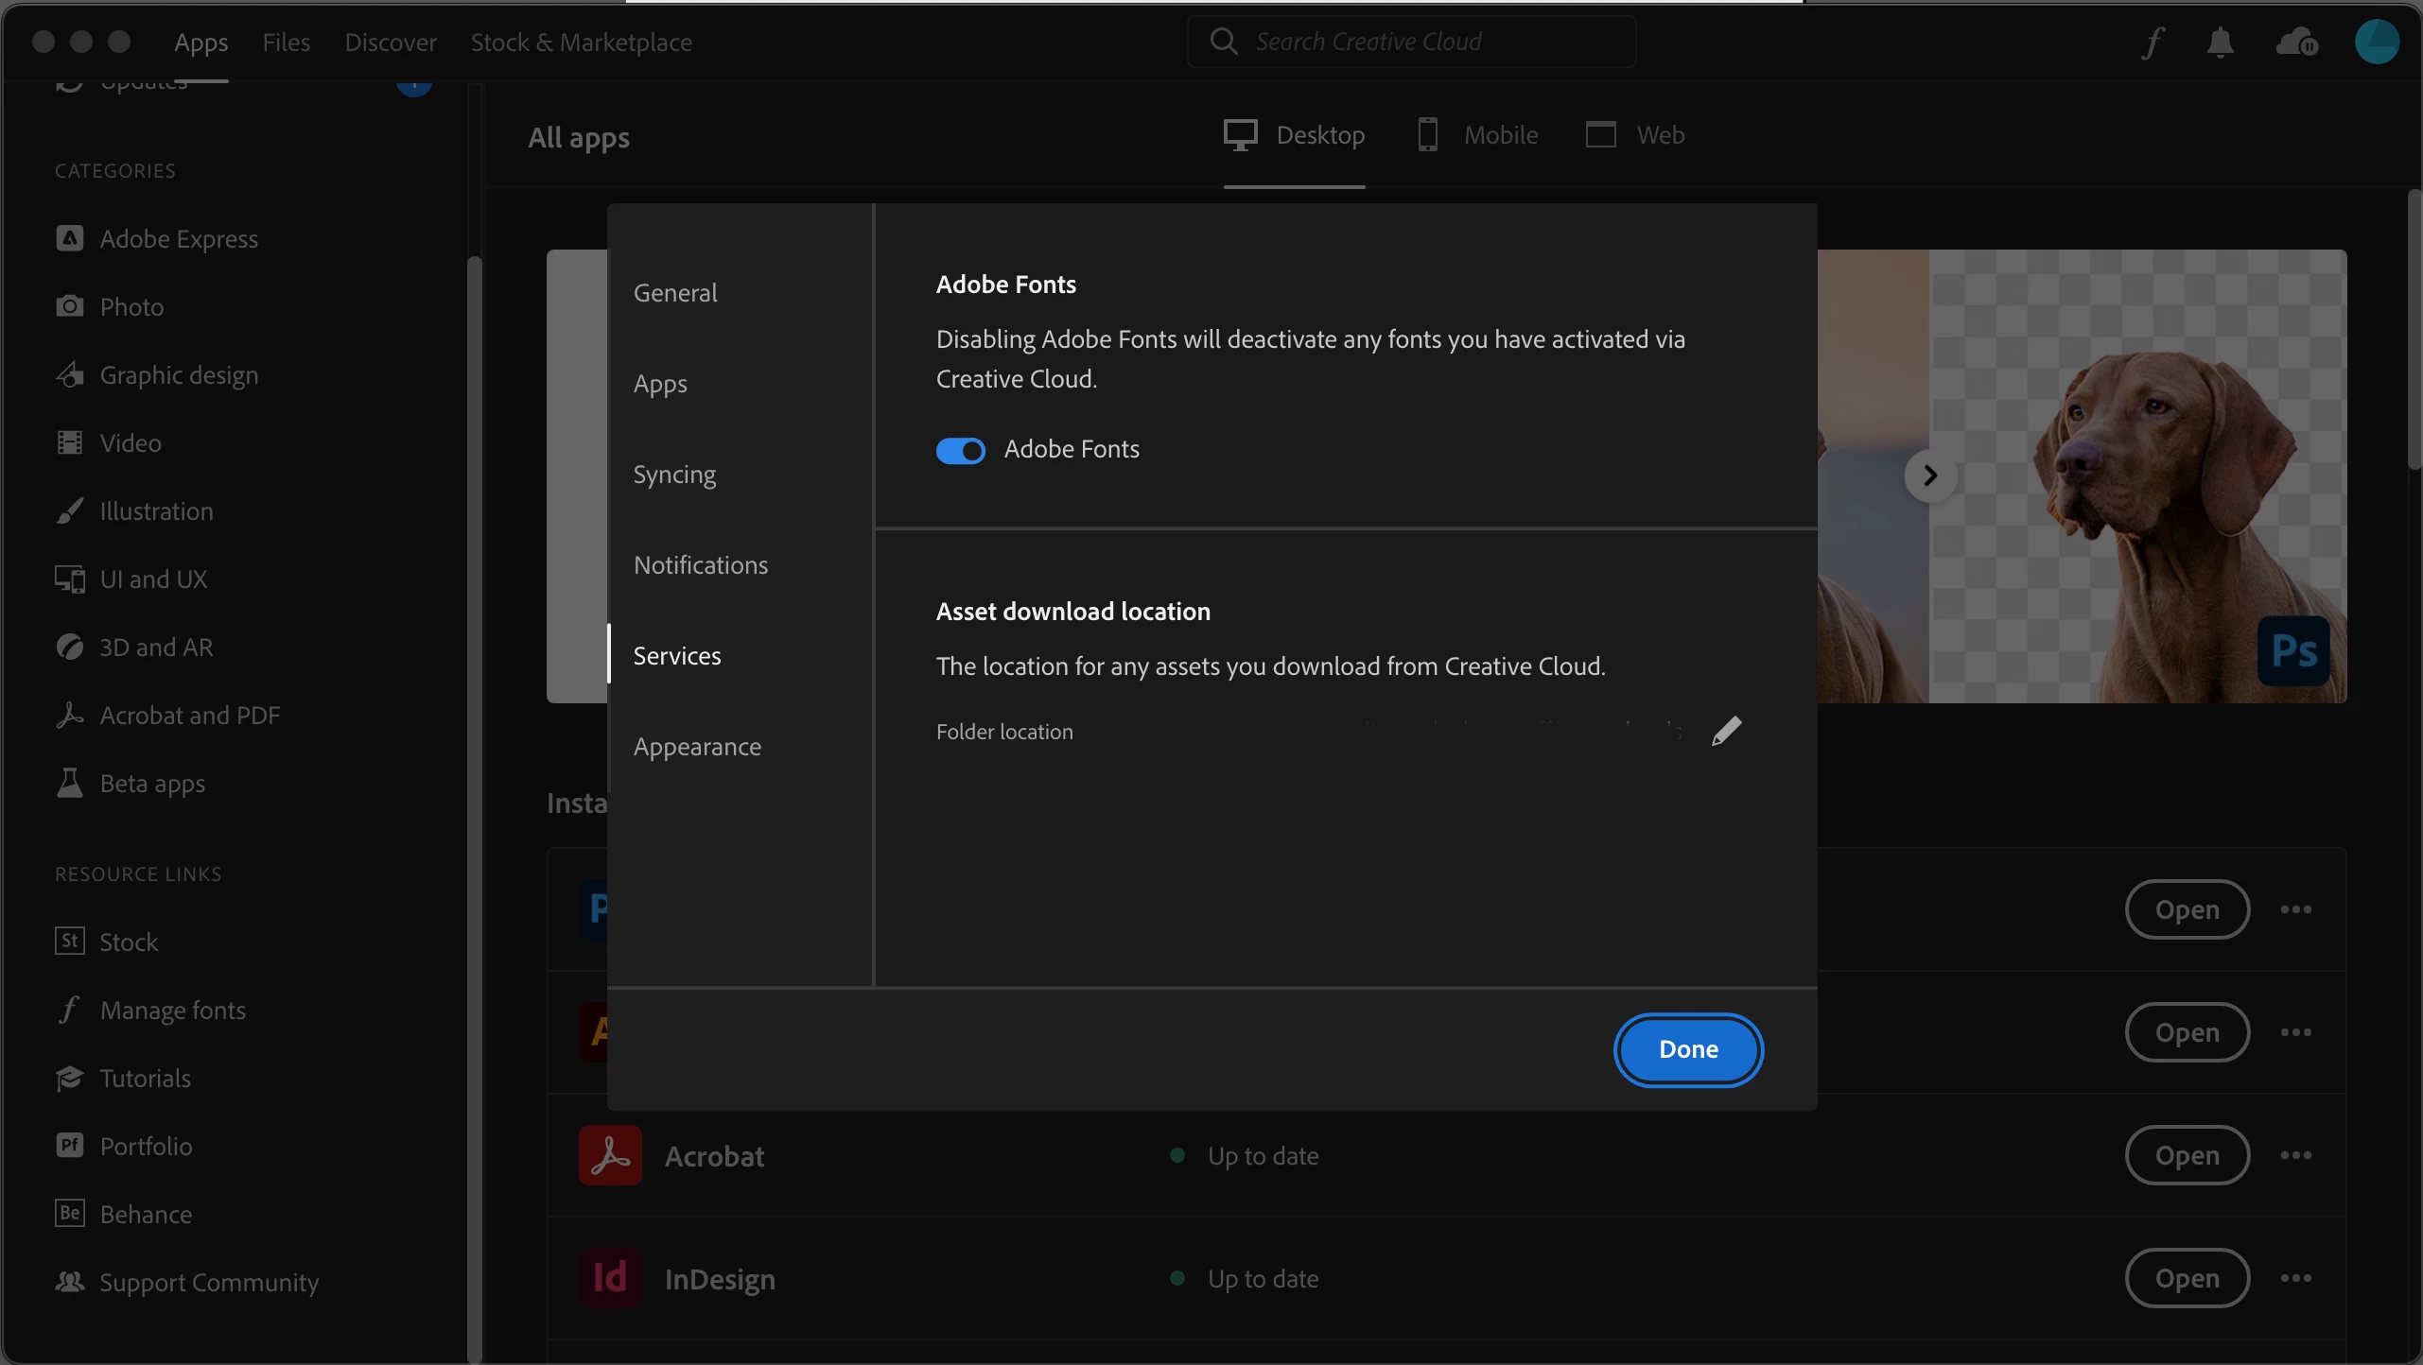Click the cloud sync status icon
The width and height of the screenshot is (2423, 1365).
click(x=2296, y=43)
